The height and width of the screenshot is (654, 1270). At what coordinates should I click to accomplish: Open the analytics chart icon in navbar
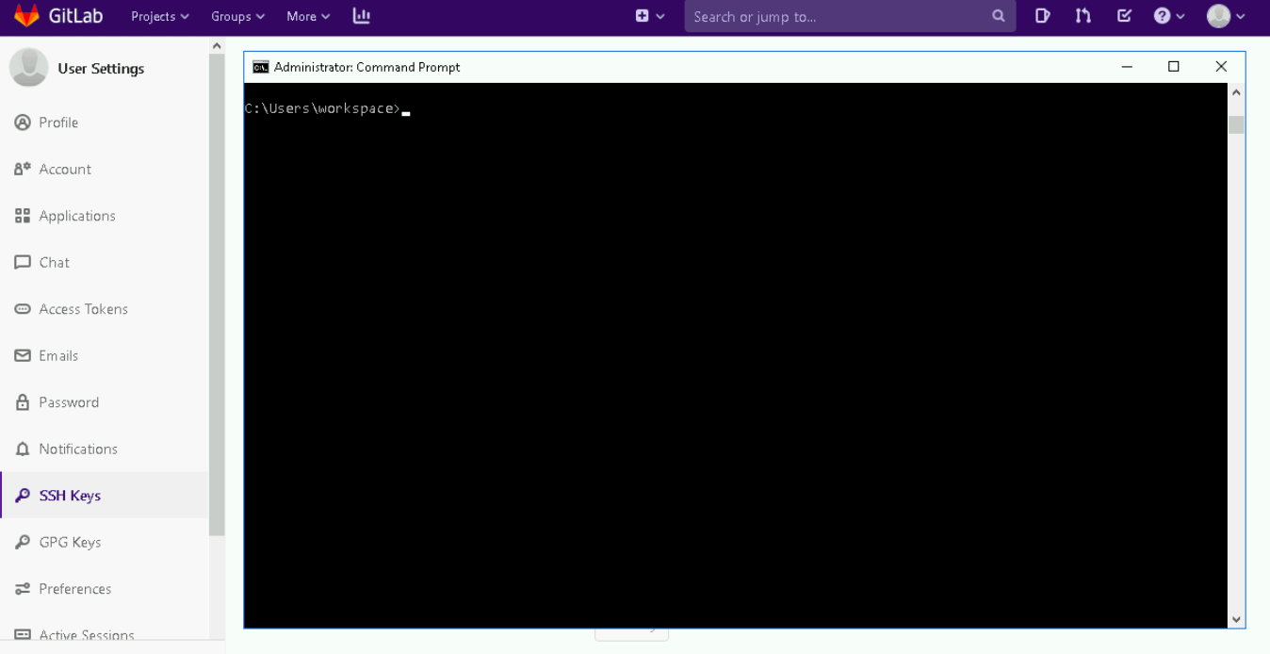tap(361, 16)
